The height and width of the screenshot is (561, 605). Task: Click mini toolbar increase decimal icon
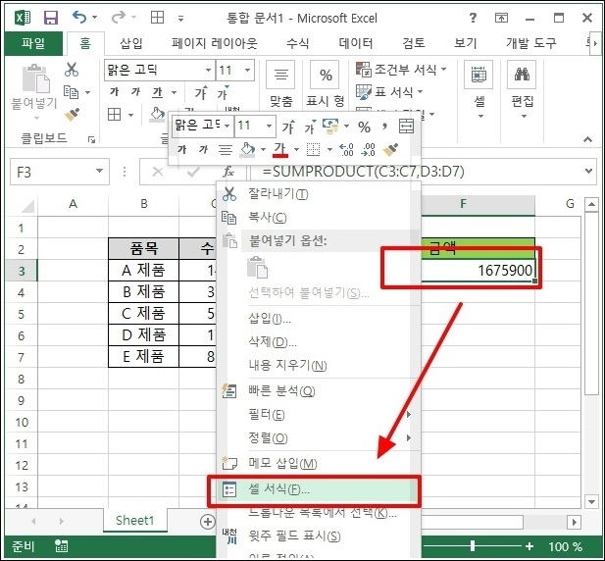coord(346,149)
